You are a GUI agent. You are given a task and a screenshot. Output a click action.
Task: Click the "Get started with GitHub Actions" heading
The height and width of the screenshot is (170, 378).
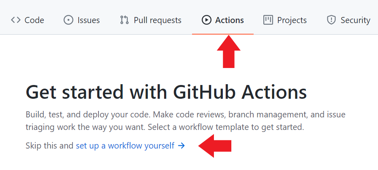coord(166,92)
